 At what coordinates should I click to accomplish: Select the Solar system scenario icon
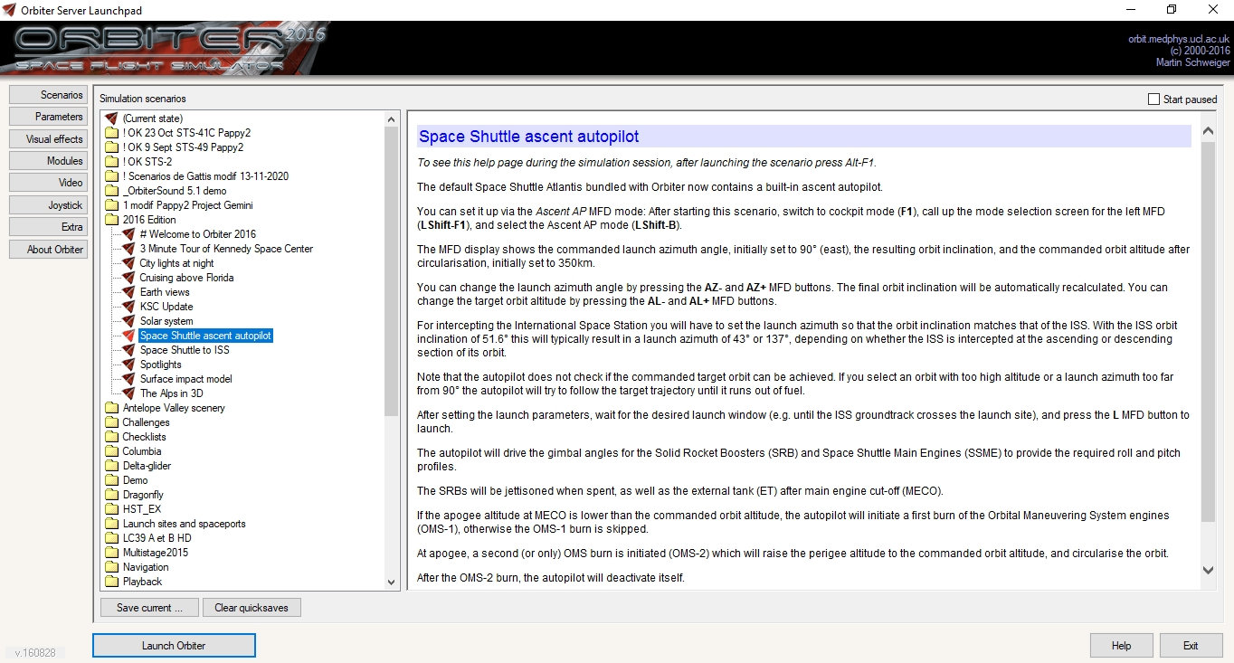[x=128, y=321]
